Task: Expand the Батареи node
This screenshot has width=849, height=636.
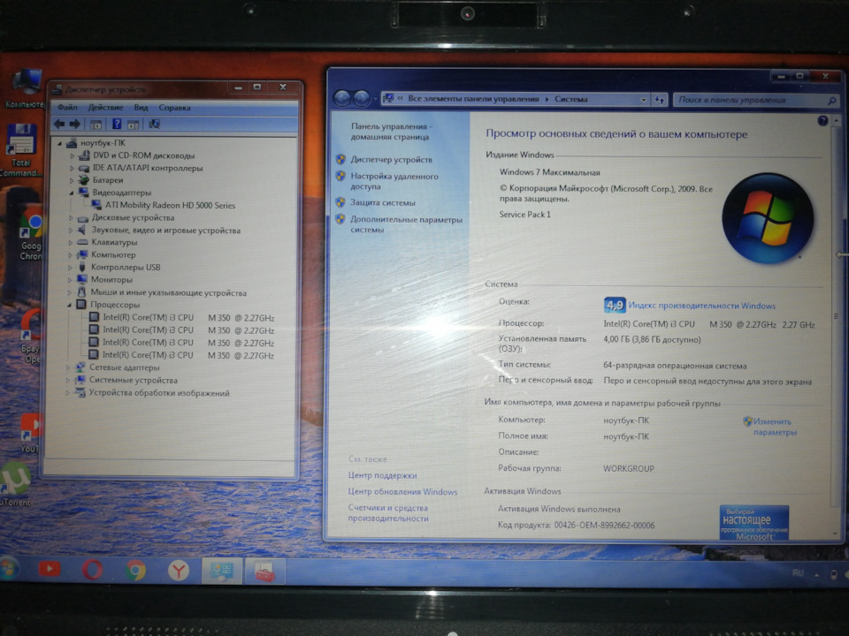Action: [x=72, y=180]
